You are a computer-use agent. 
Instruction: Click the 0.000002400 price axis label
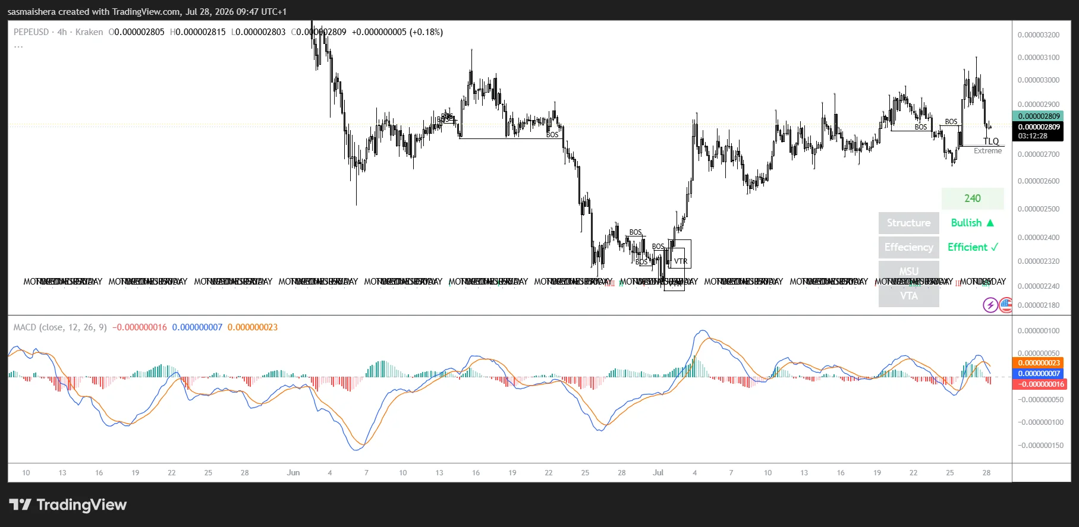pos(1039,238)
